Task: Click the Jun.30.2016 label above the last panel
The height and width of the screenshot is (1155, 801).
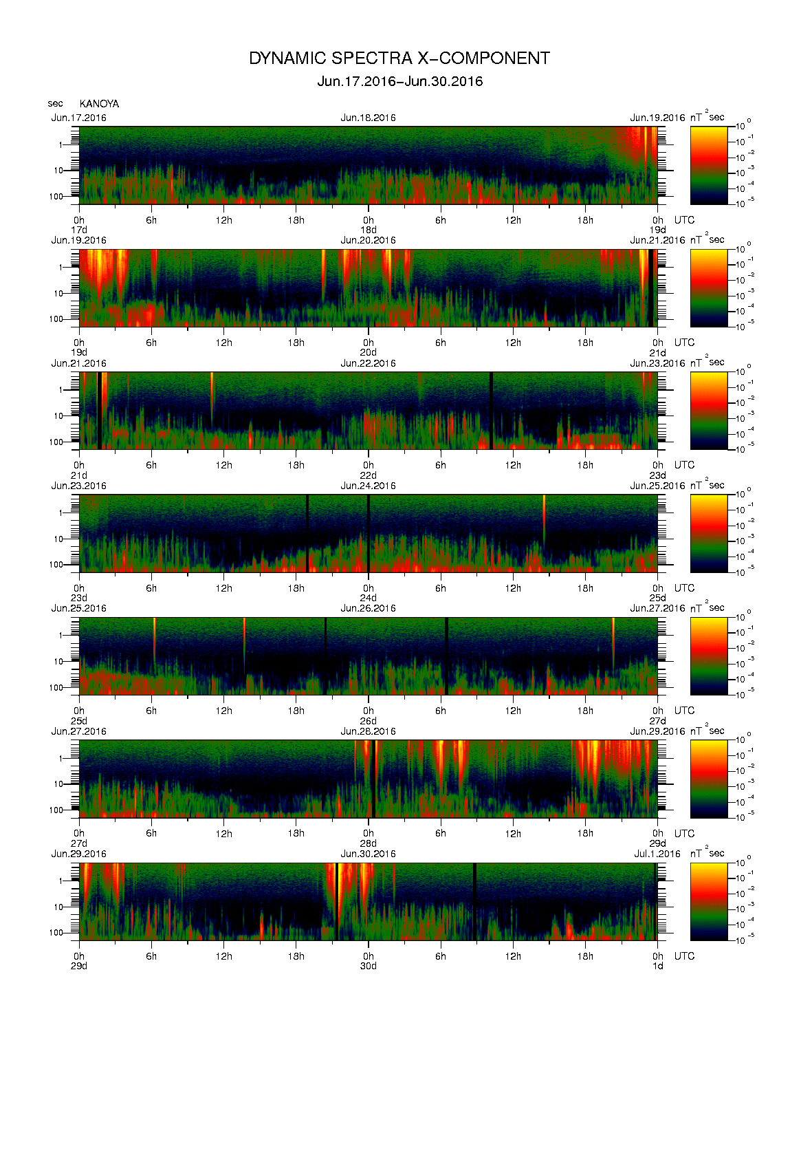Action: [x=368, y=854]
